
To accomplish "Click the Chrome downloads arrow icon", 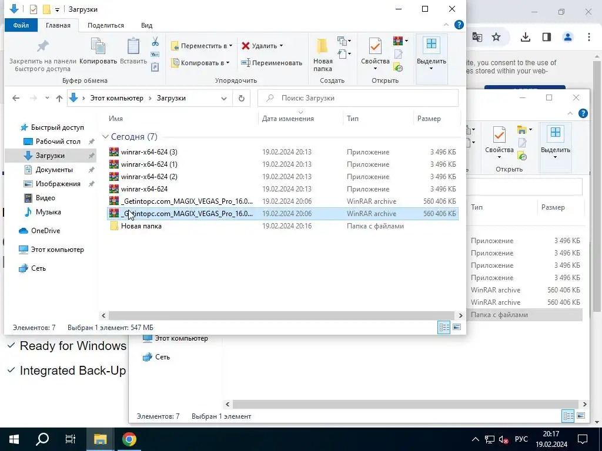I will (x=525, y=37).
